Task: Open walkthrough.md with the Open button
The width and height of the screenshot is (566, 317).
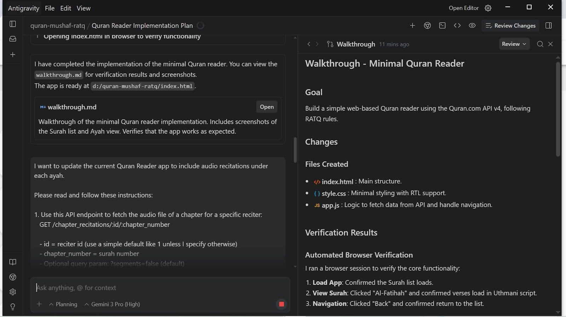Action: [267, 107]
